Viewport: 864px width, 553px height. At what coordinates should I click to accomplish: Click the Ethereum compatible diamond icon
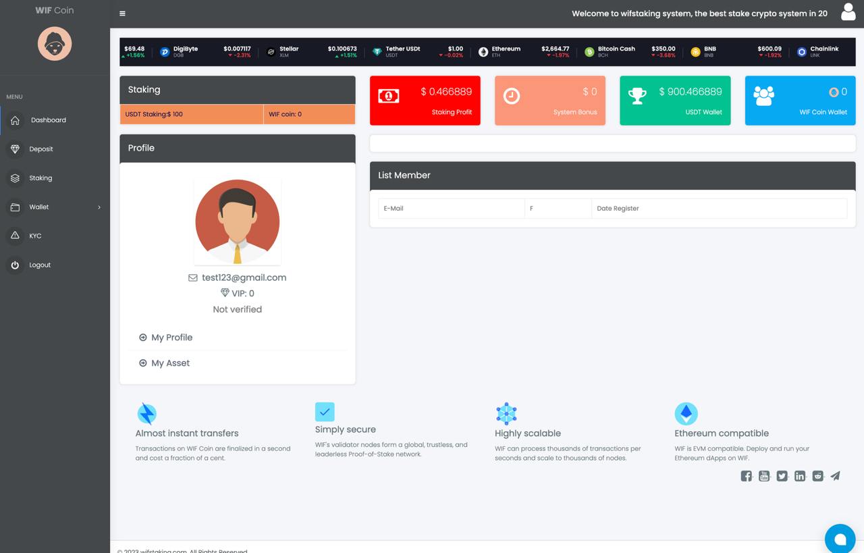click(x=686, y=413)
